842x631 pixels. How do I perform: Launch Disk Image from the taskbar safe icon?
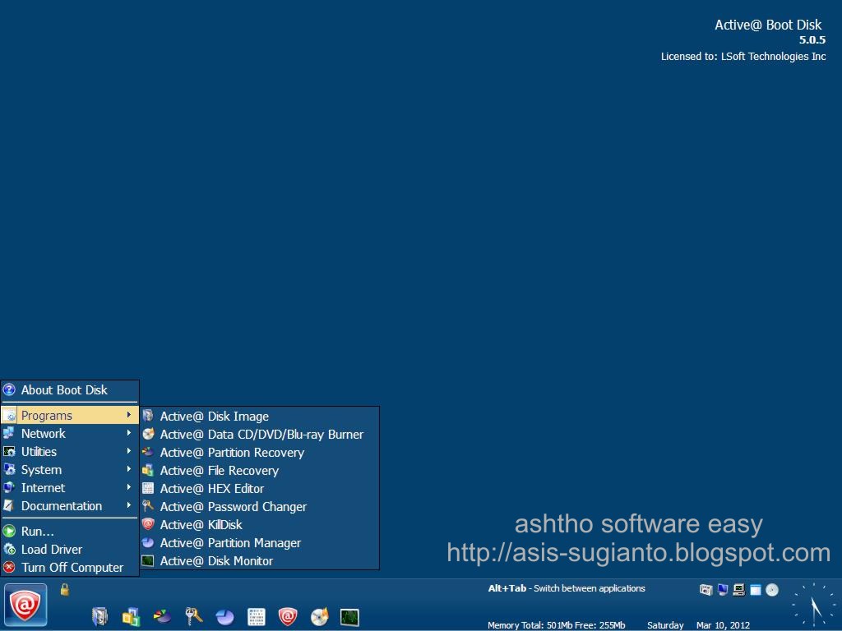coord(99,616)
